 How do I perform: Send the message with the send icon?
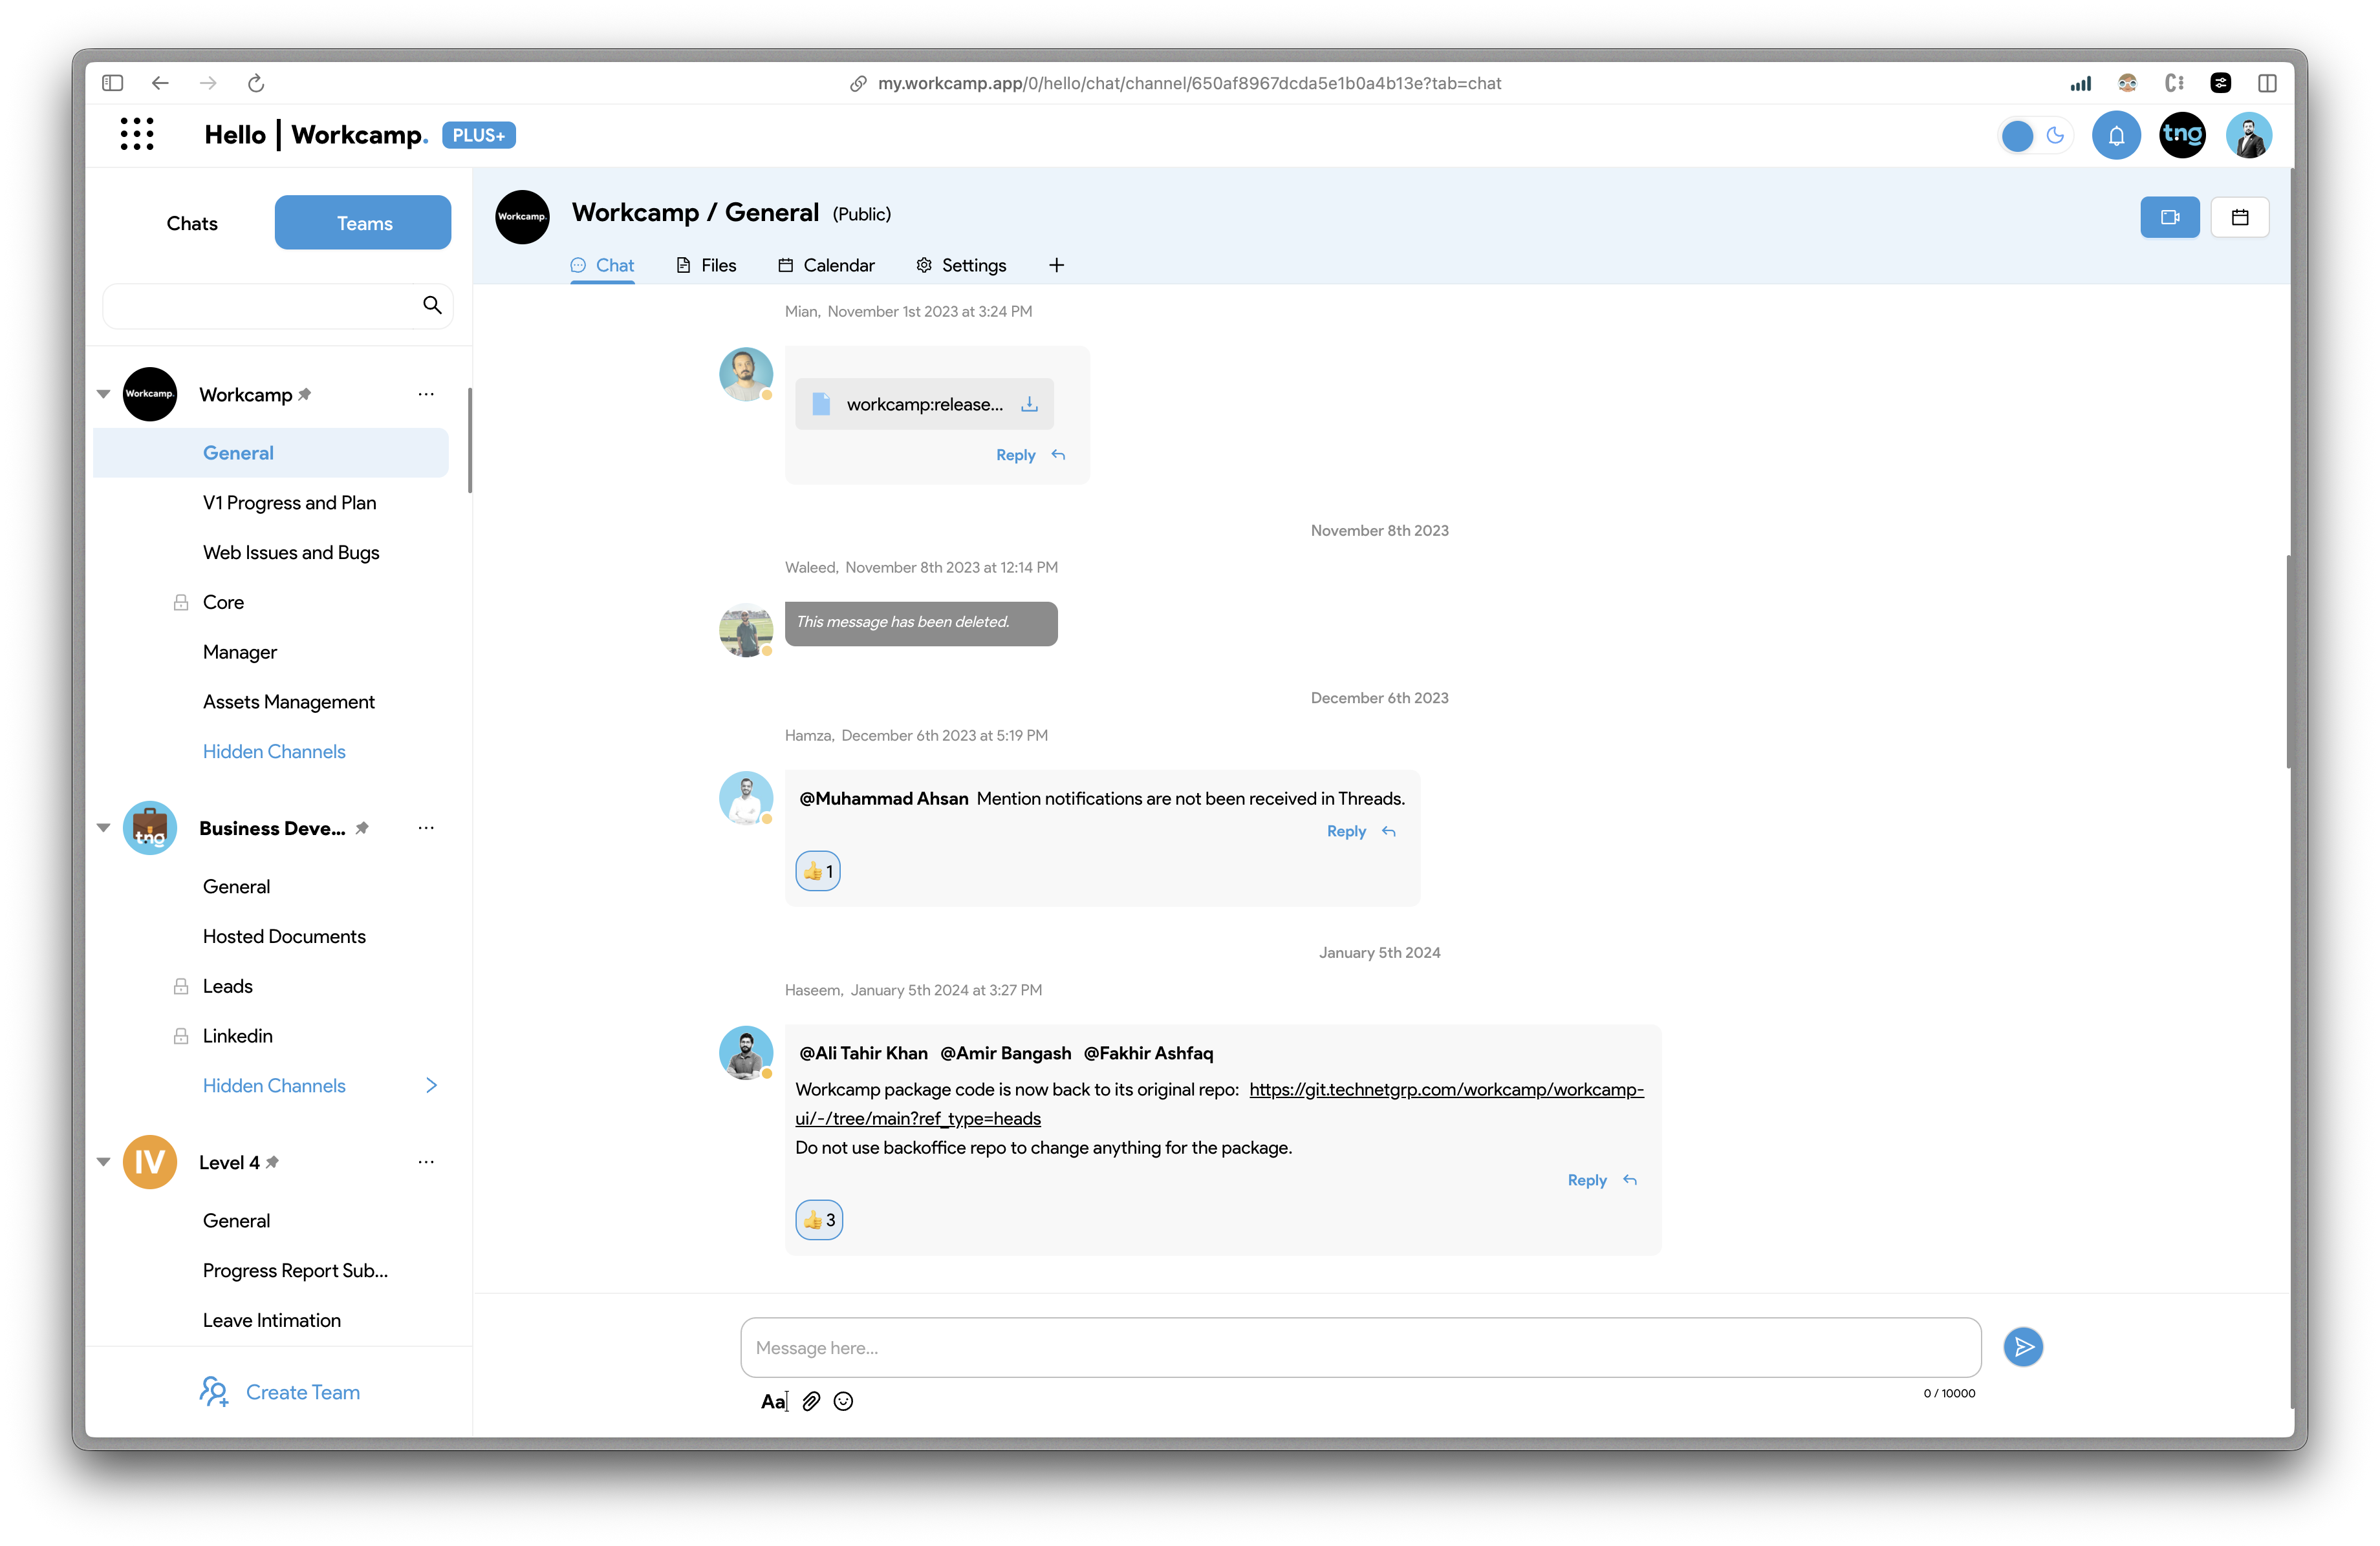pos(2024,1347)
